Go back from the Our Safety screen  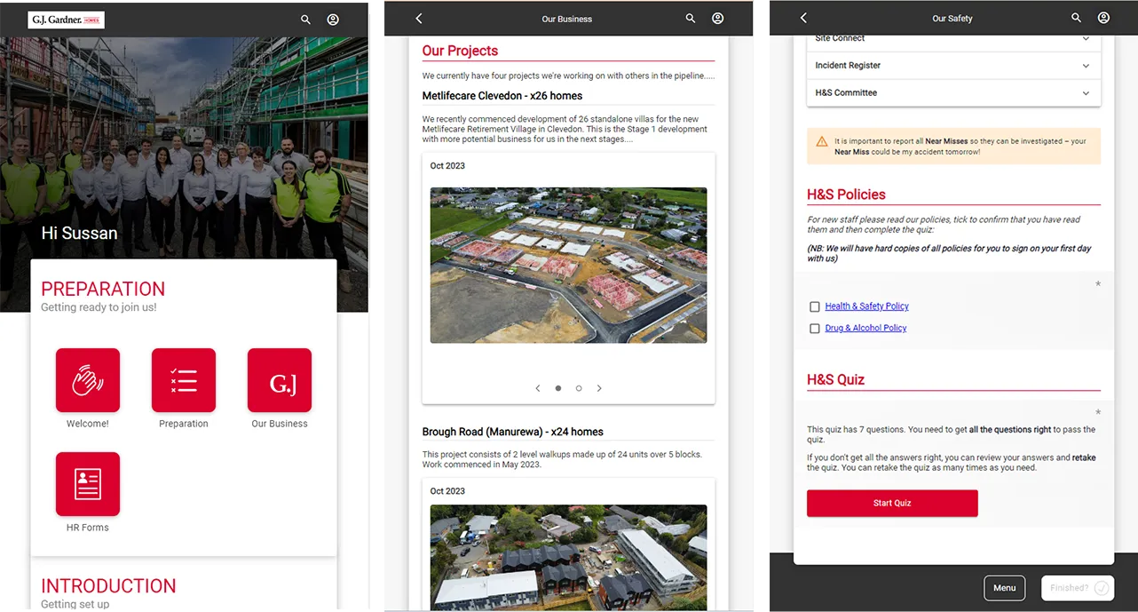coord(803,18)
